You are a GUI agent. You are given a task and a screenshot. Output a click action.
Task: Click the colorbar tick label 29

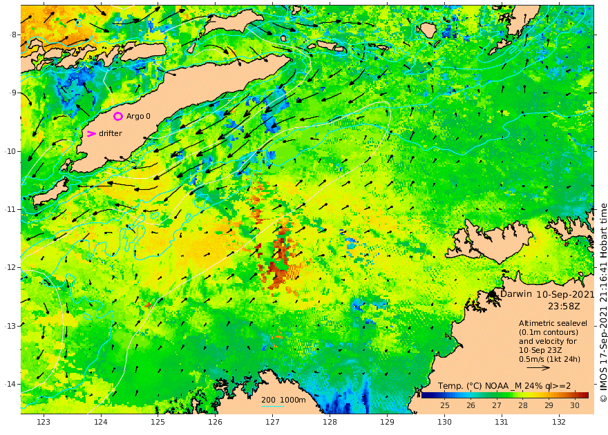549,405
